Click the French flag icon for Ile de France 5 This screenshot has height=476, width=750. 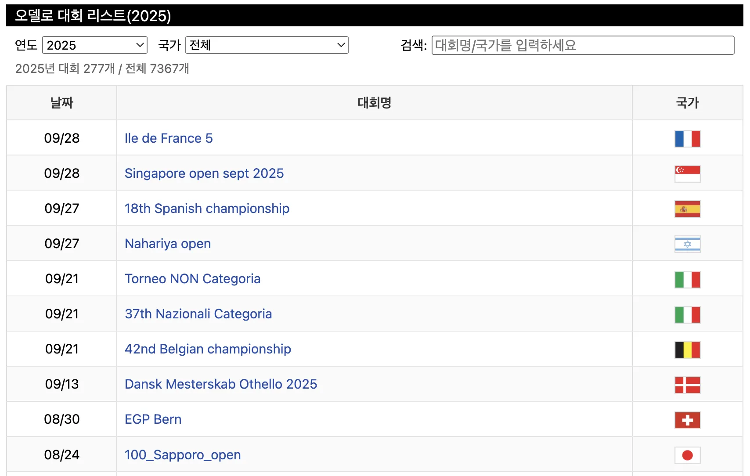[687, 138]
